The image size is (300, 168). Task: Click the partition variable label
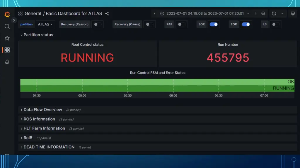pos(26,24)
